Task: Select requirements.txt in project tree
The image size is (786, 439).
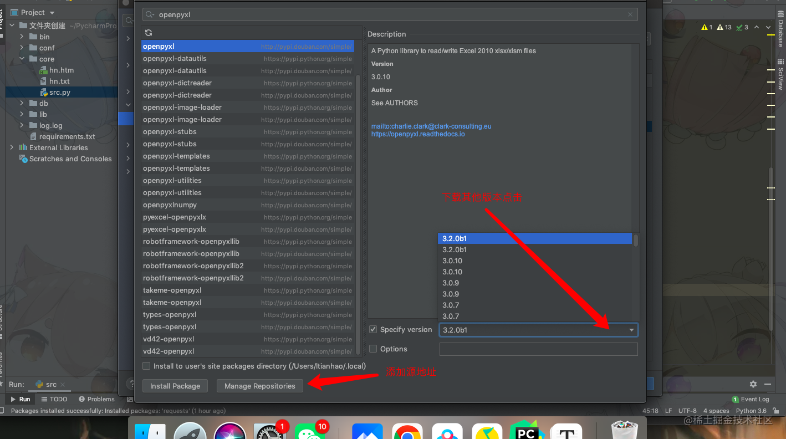Action: click(63, 136)
